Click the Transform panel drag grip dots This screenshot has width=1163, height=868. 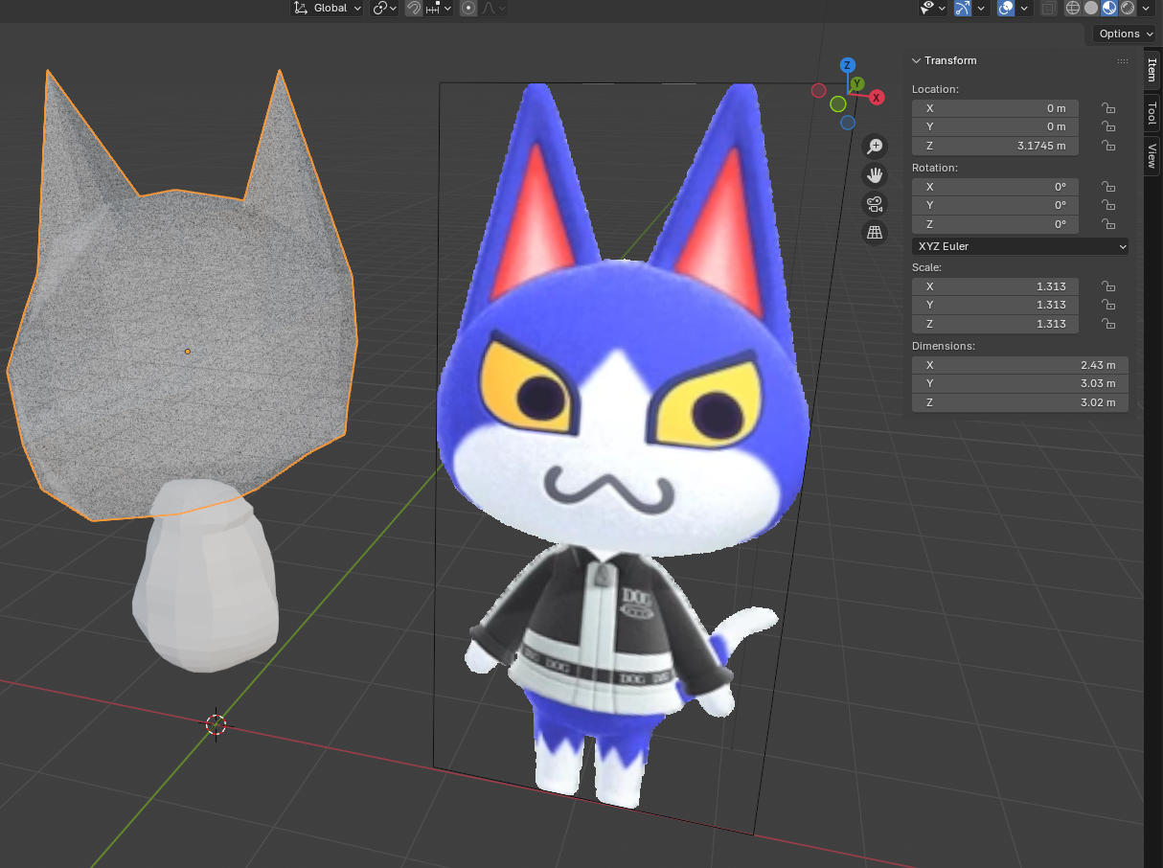pos(1123,60)
